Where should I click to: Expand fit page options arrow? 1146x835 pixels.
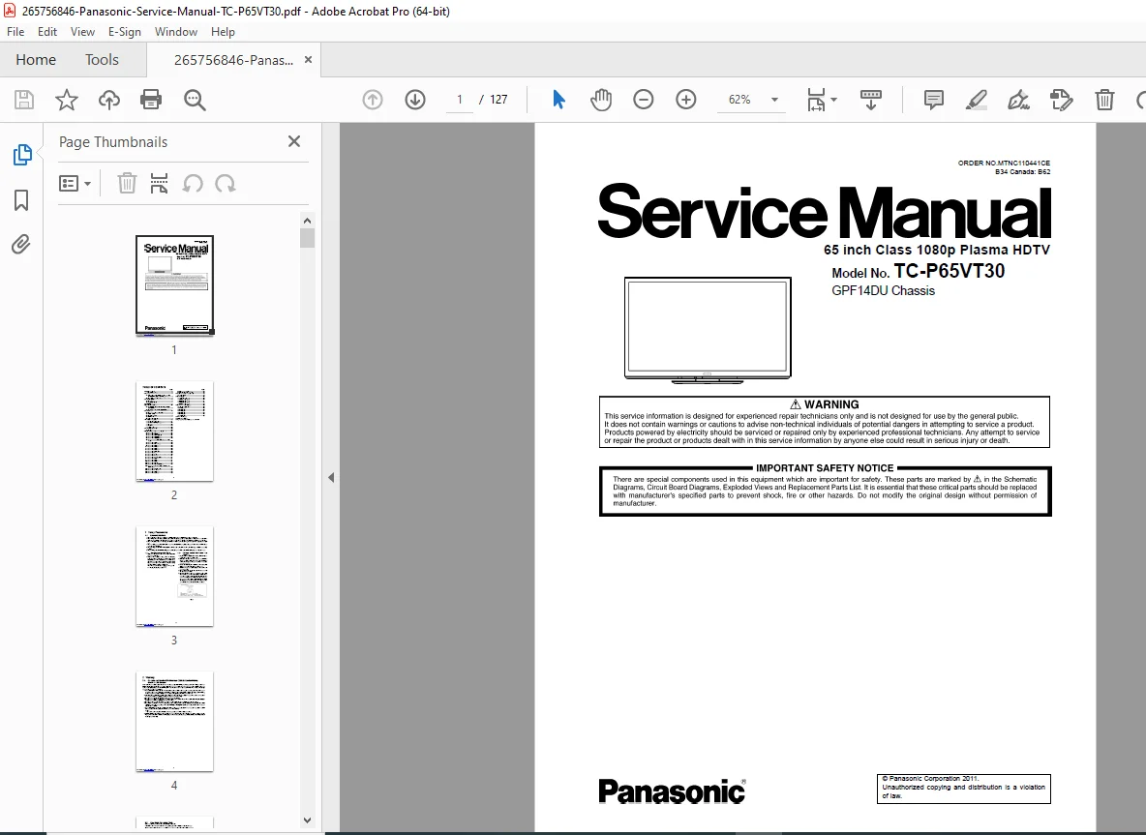(x=834, y=100)
